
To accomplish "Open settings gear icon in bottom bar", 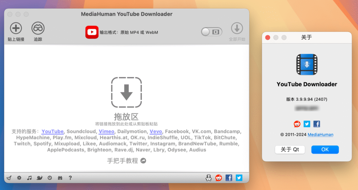I will (x=19, y=178).
